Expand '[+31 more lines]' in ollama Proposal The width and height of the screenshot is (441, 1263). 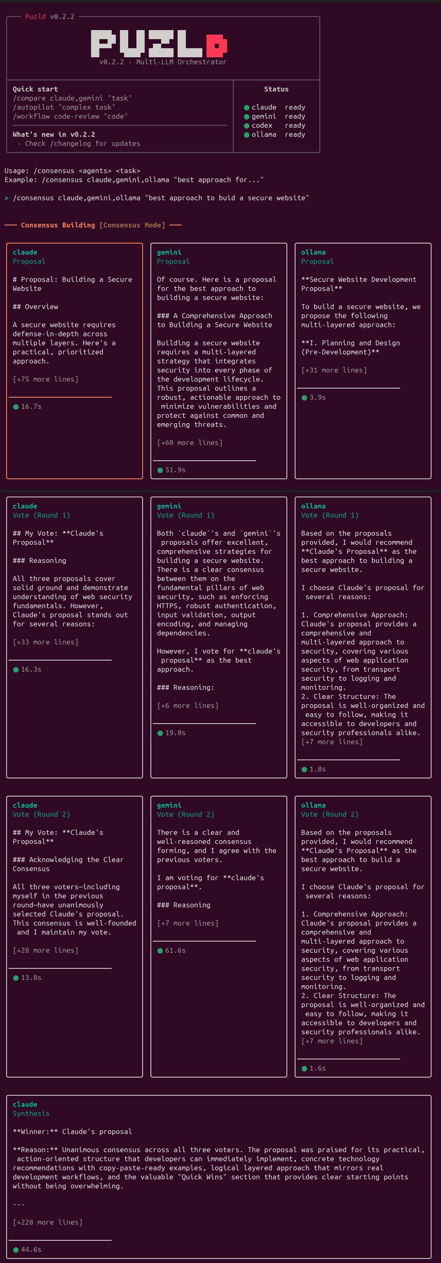click(334, 370)
